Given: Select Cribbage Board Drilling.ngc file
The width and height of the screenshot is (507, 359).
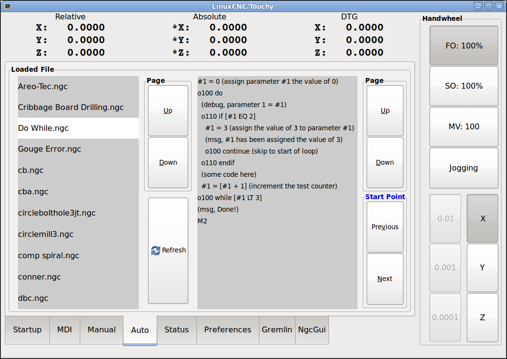Looking at the screenshot, I should tap(78, 107).
